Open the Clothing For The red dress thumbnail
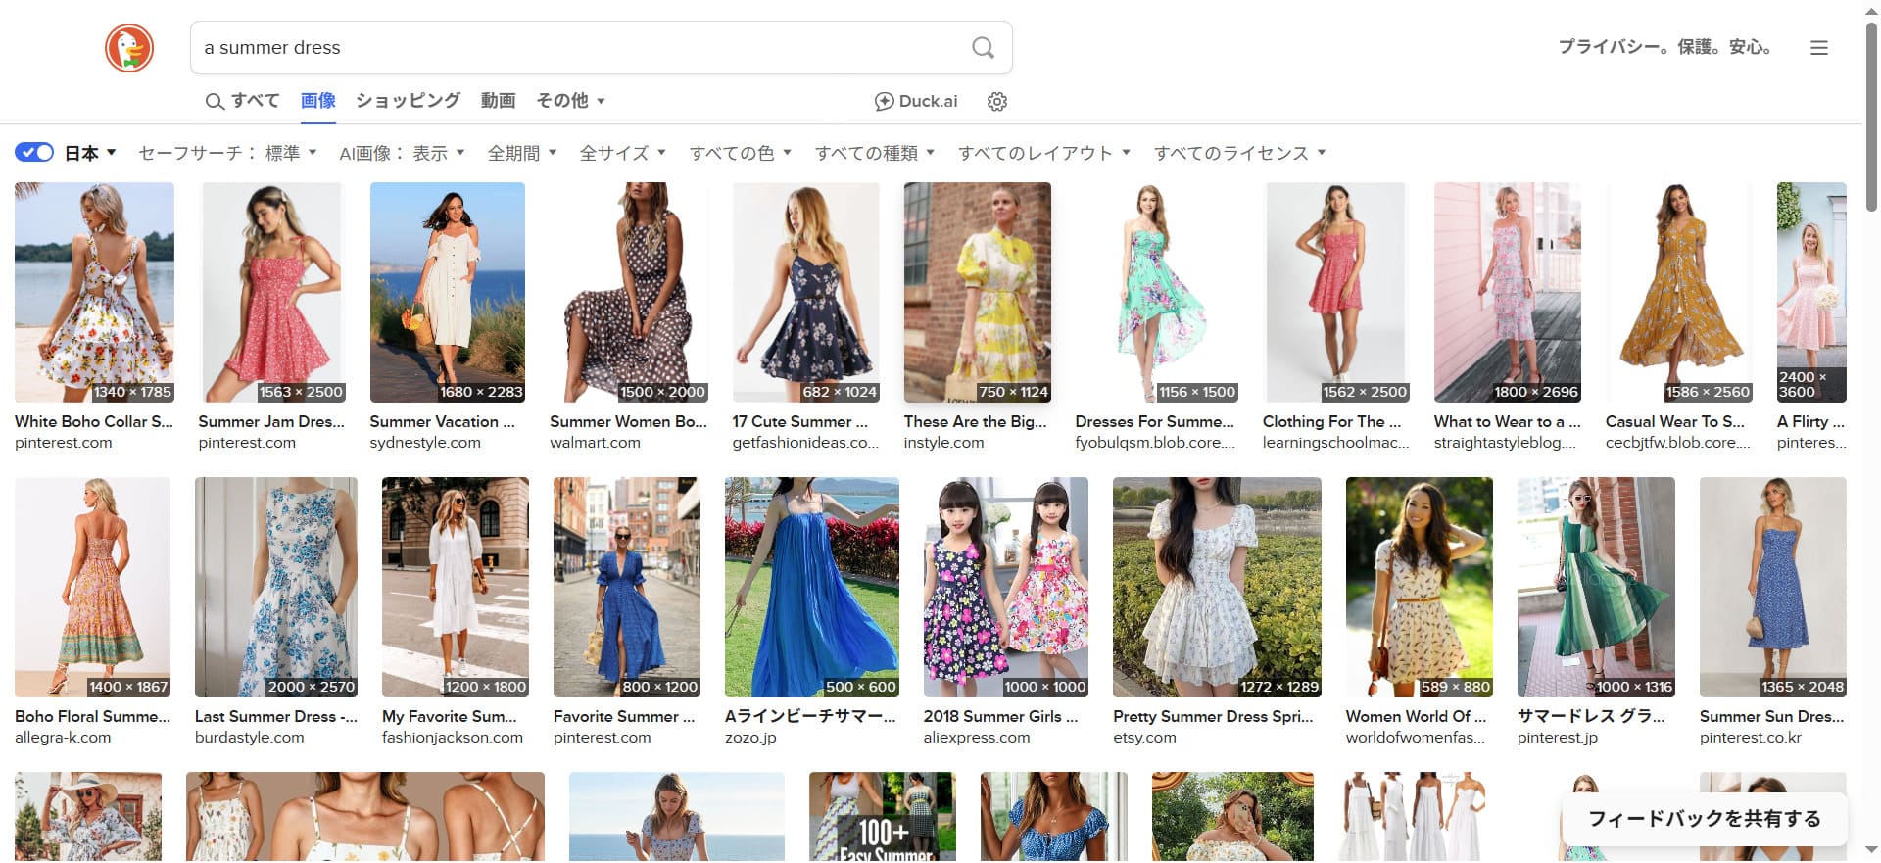The image size is (1881, 863). (1336, 292)
